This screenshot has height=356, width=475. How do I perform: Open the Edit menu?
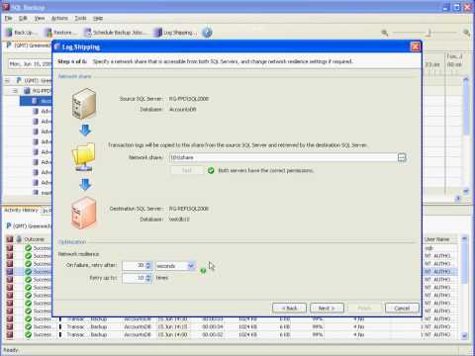(x=23, y=18)
